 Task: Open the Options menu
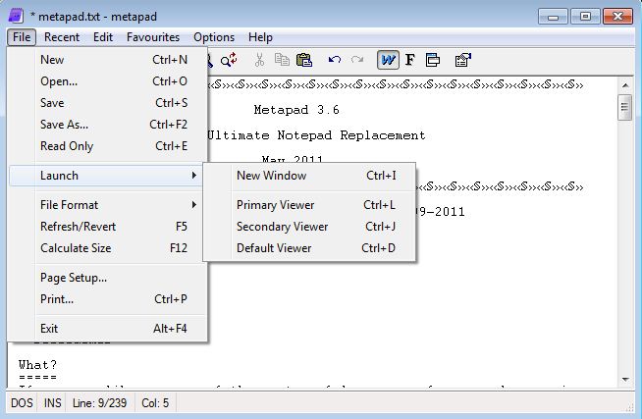click(214, 37)
